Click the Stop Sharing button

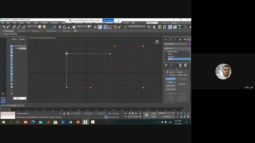coord(108,20)
